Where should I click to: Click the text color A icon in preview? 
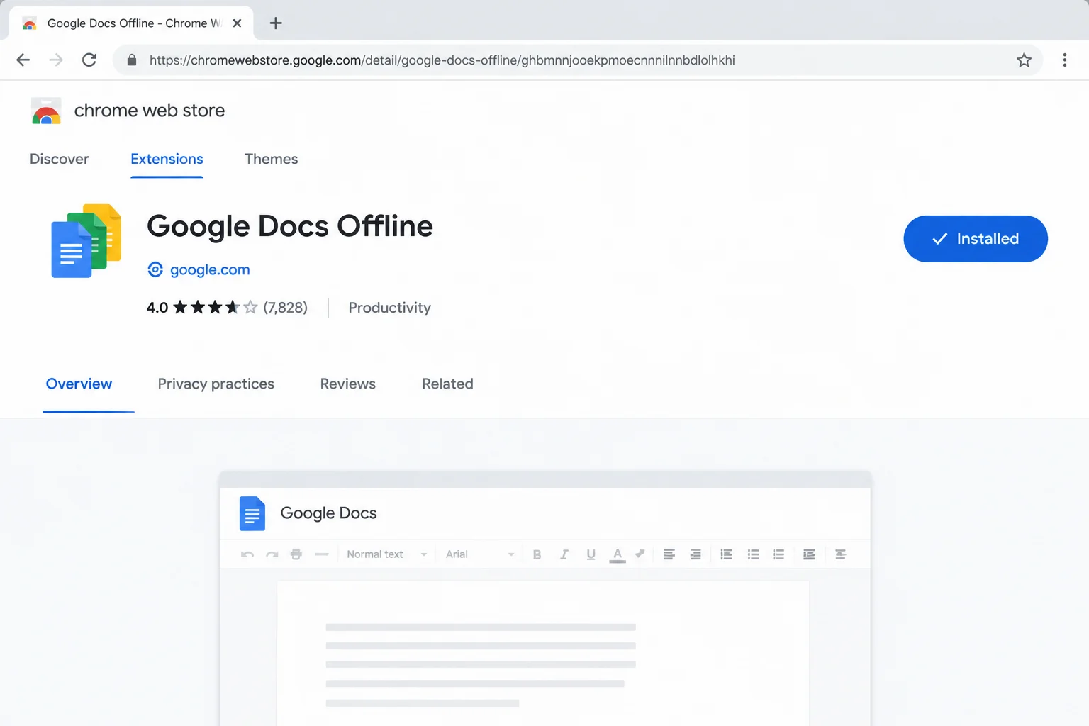(x=618, y=555)
